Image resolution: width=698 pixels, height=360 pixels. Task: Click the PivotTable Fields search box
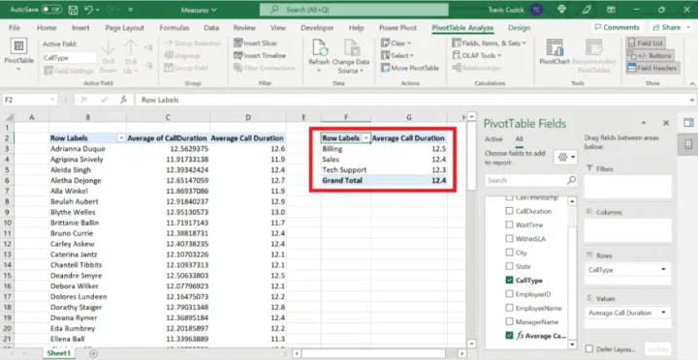click(x=525, y=180)
